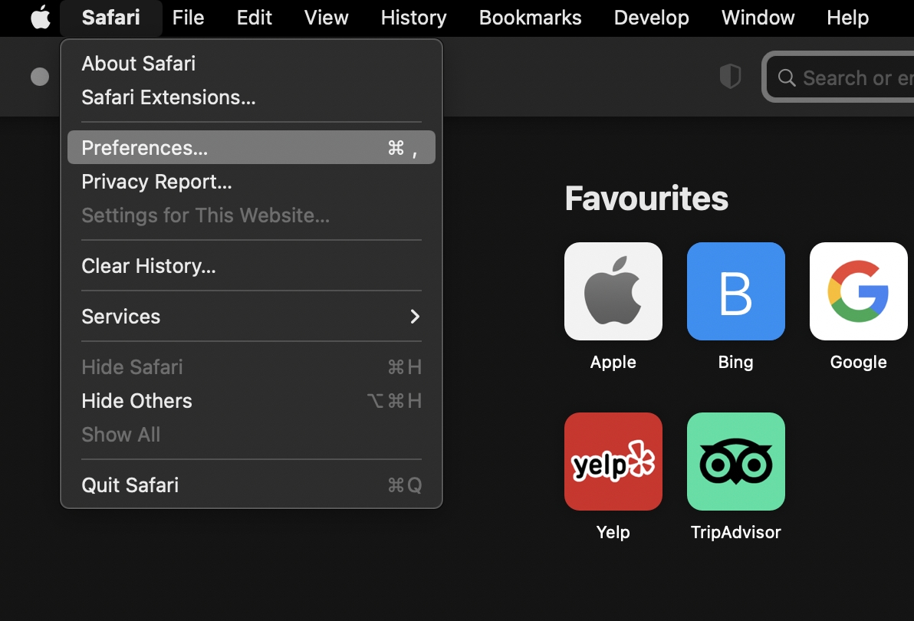This screenshot has width=914, height=621.
Task: Expand the Services submenu
Action: pos(252,317)
